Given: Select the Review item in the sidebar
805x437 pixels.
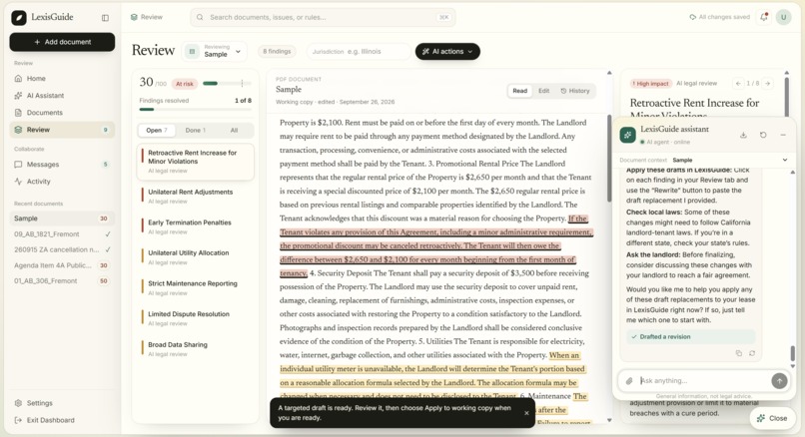Looking at the screenshot, I should click(x=62, y=130).
